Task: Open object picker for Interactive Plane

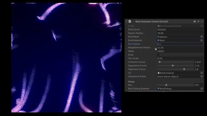Action: pos(202,76)
